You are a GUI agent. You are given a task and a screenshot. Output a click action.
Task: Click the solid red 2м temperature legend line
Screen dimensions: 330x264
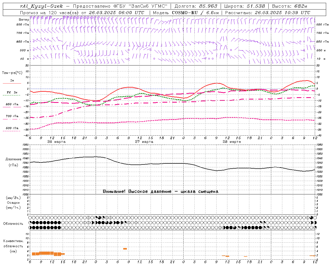(x=12, y=83)
